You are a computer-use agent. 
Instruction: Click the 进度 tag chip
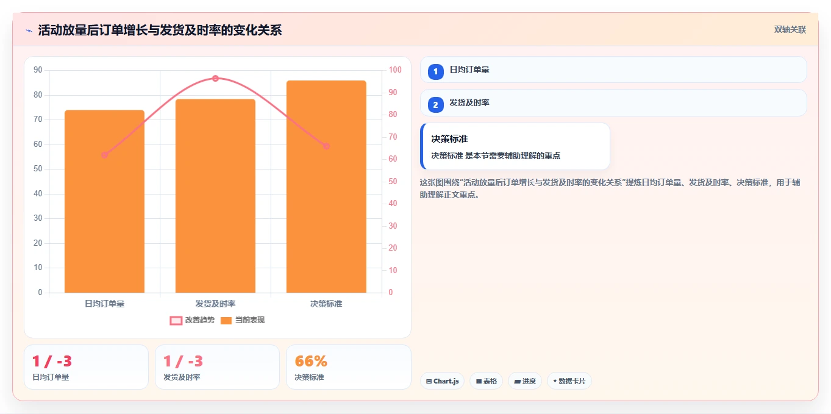pos(525,381)
